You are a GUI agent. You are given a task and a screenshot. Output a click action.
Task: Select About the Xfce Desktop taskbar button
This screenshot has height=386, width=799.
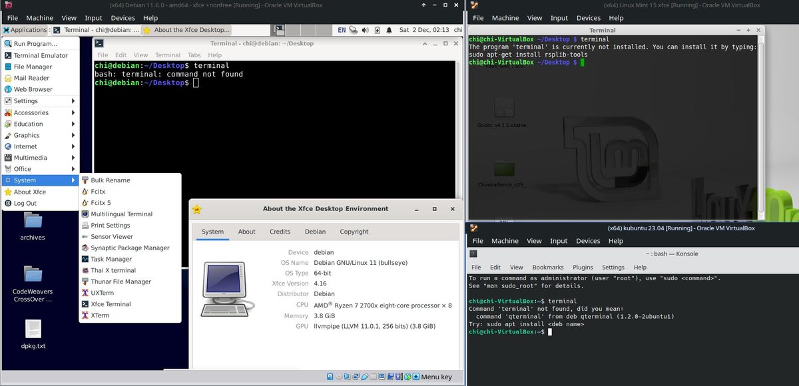[x=187, y=30]
